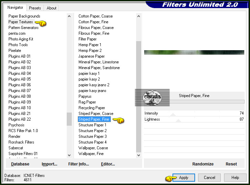
Task: Pick Mineral Paper, Limestone
Action: pyautogui.click(x=98, y=62)
